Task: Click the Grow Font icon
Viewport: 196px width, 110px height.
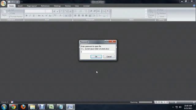Action: 54,11
